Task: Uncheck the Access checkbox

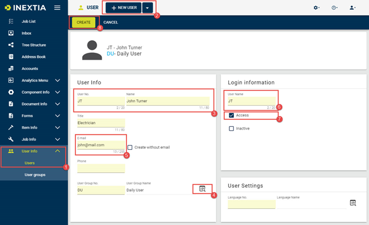Action: [231, 115]
